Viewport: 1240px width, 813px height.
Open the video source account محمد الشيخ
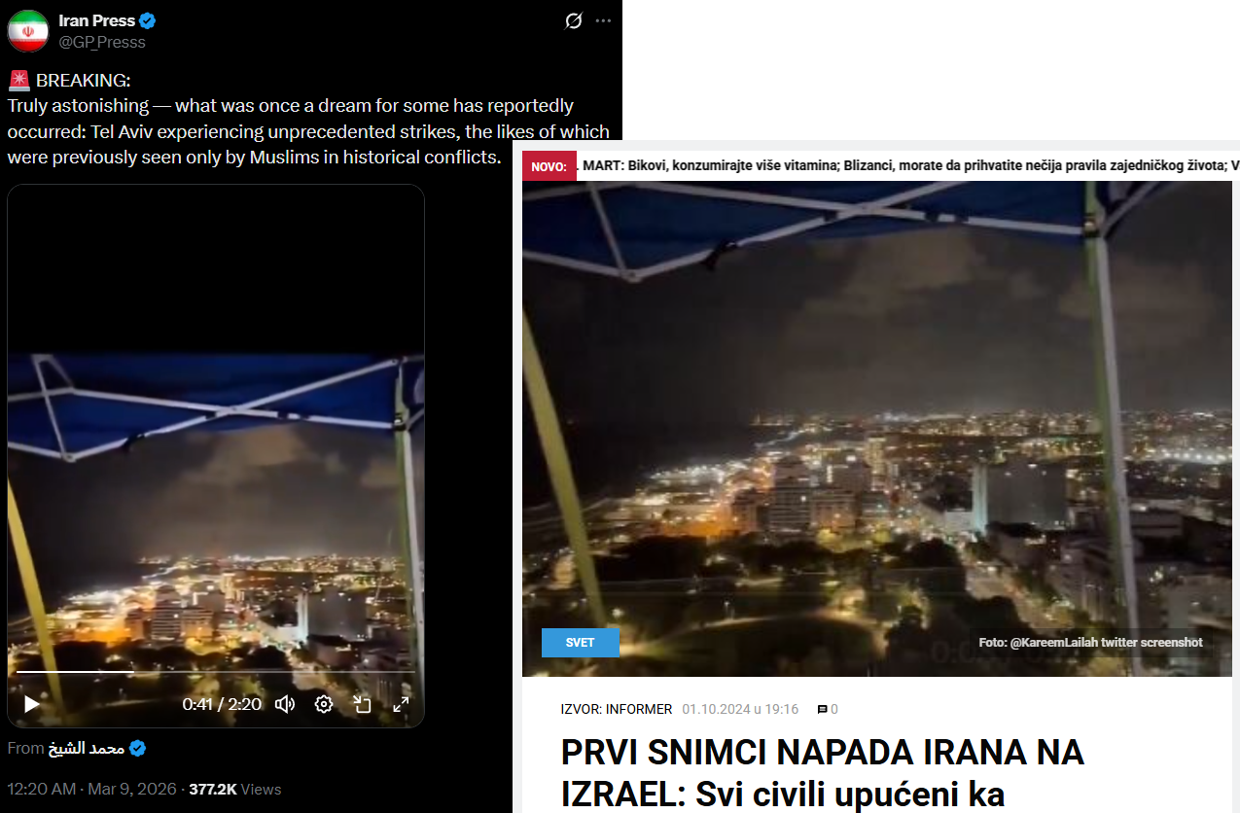87,748
